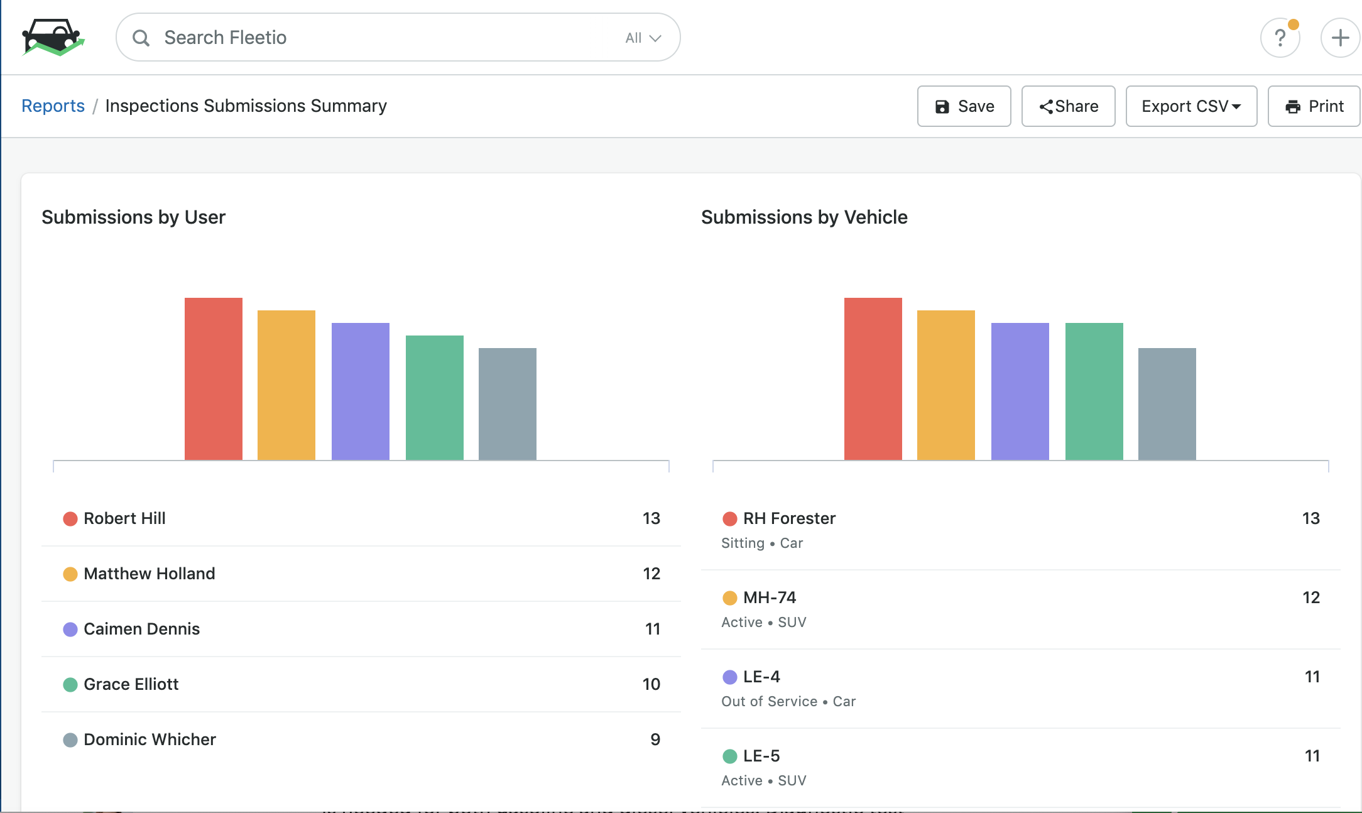Open the help question mark icon
Screen dimensions: 1362x813
tap(1280, 38)
